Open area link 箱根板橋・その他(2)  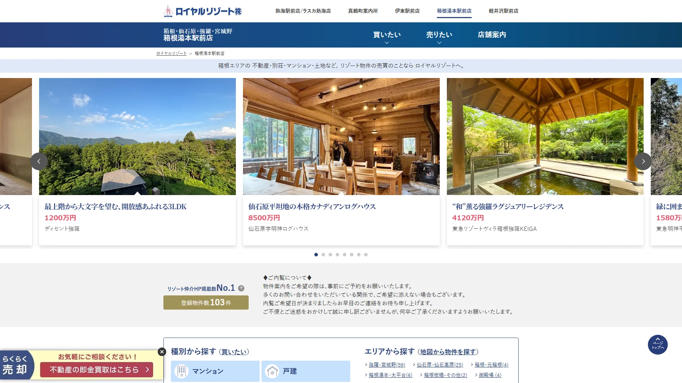(x=445, y=375)
